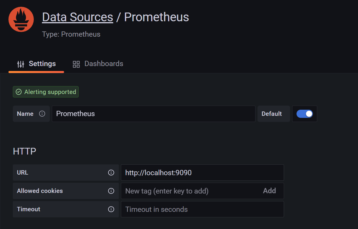Open the Data Sources breadcrumb link
The width and height of the screenshot is (358, 229).
tap(77, 17)
